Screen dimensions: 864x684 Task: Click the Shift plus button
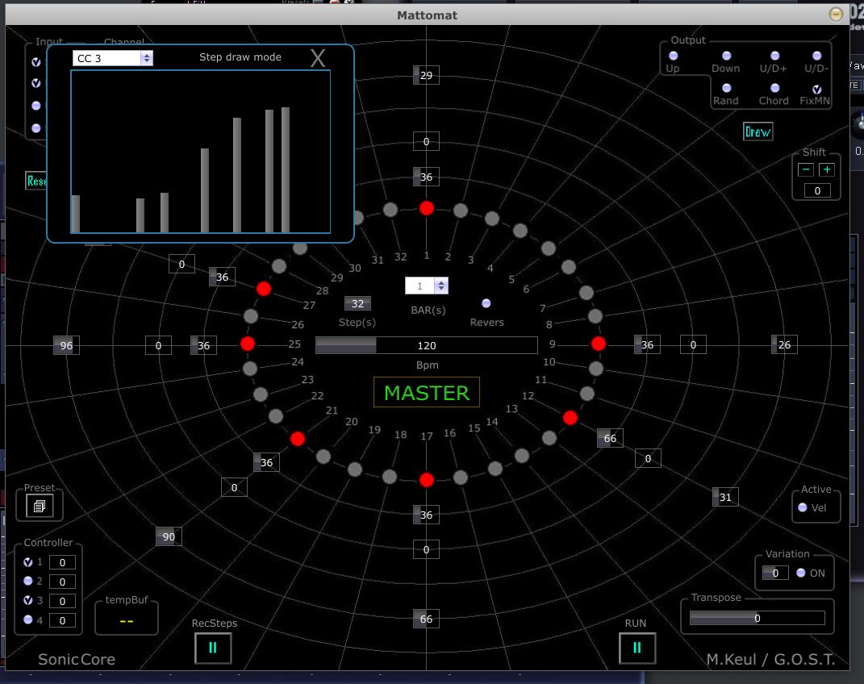pos(826,169)
